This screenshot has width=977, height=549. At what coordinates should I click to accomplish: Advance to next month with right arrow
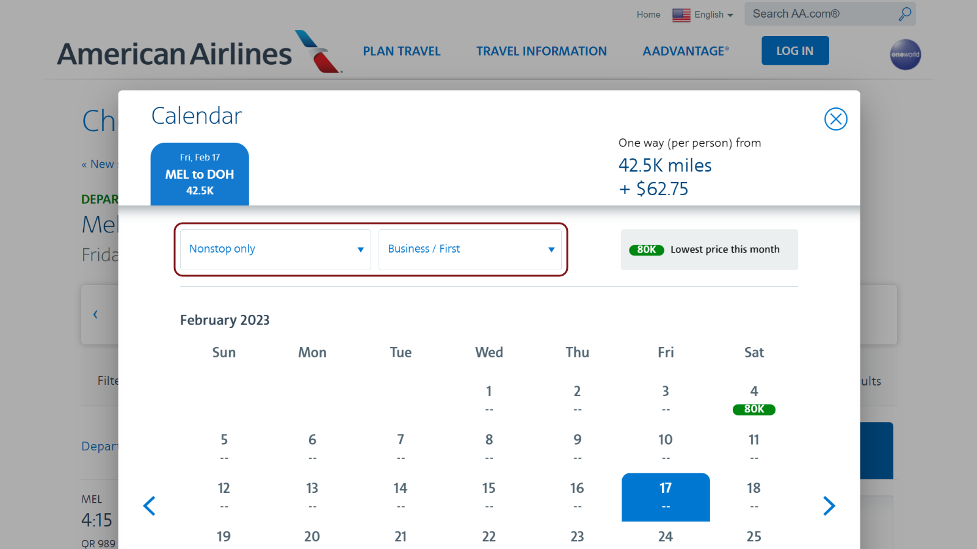(x=829, y=506)
